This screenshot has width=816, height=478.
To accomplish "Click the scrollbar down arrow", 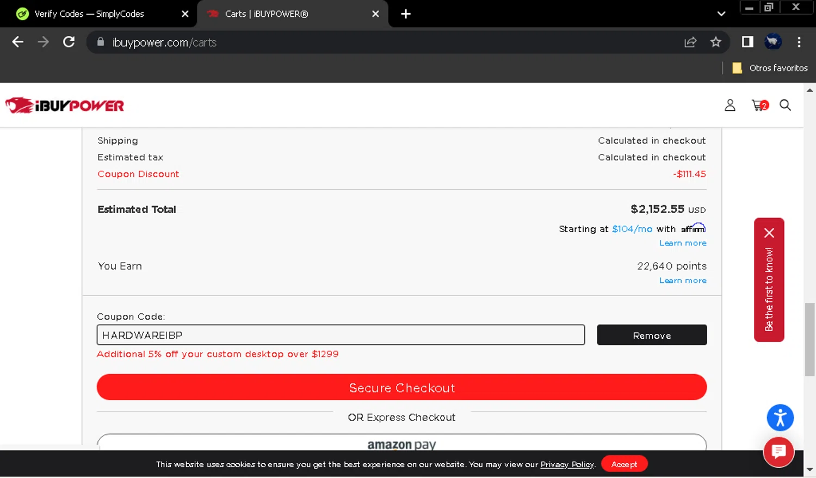I will [x=810, y=469].
